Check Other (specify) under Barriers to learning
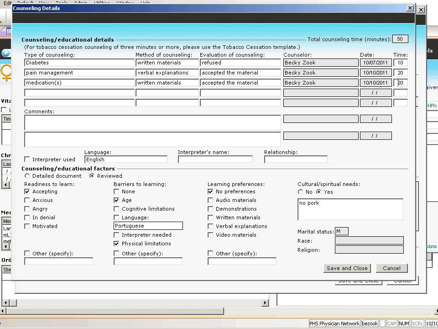The height and width of the screenshot is (329, 438). coord(116,254)
